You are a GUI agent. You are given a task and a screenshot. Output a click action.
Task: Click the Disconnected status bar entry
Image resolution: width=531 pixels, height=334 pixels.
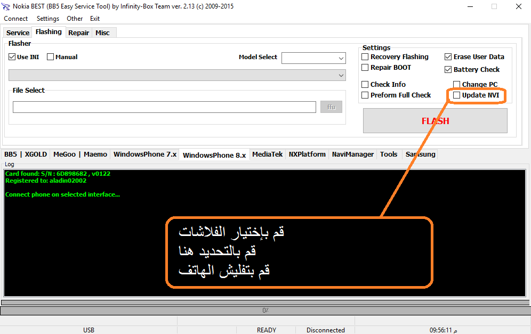[x=325, y=330]
